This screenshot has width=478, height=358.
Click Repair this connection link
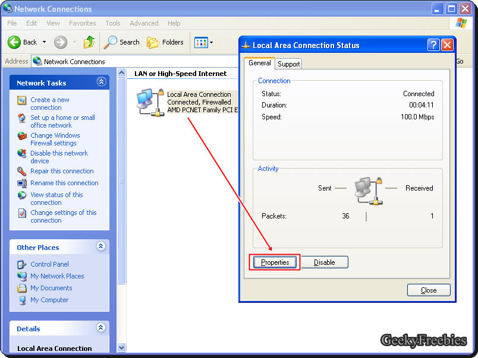tap(62, 171)
